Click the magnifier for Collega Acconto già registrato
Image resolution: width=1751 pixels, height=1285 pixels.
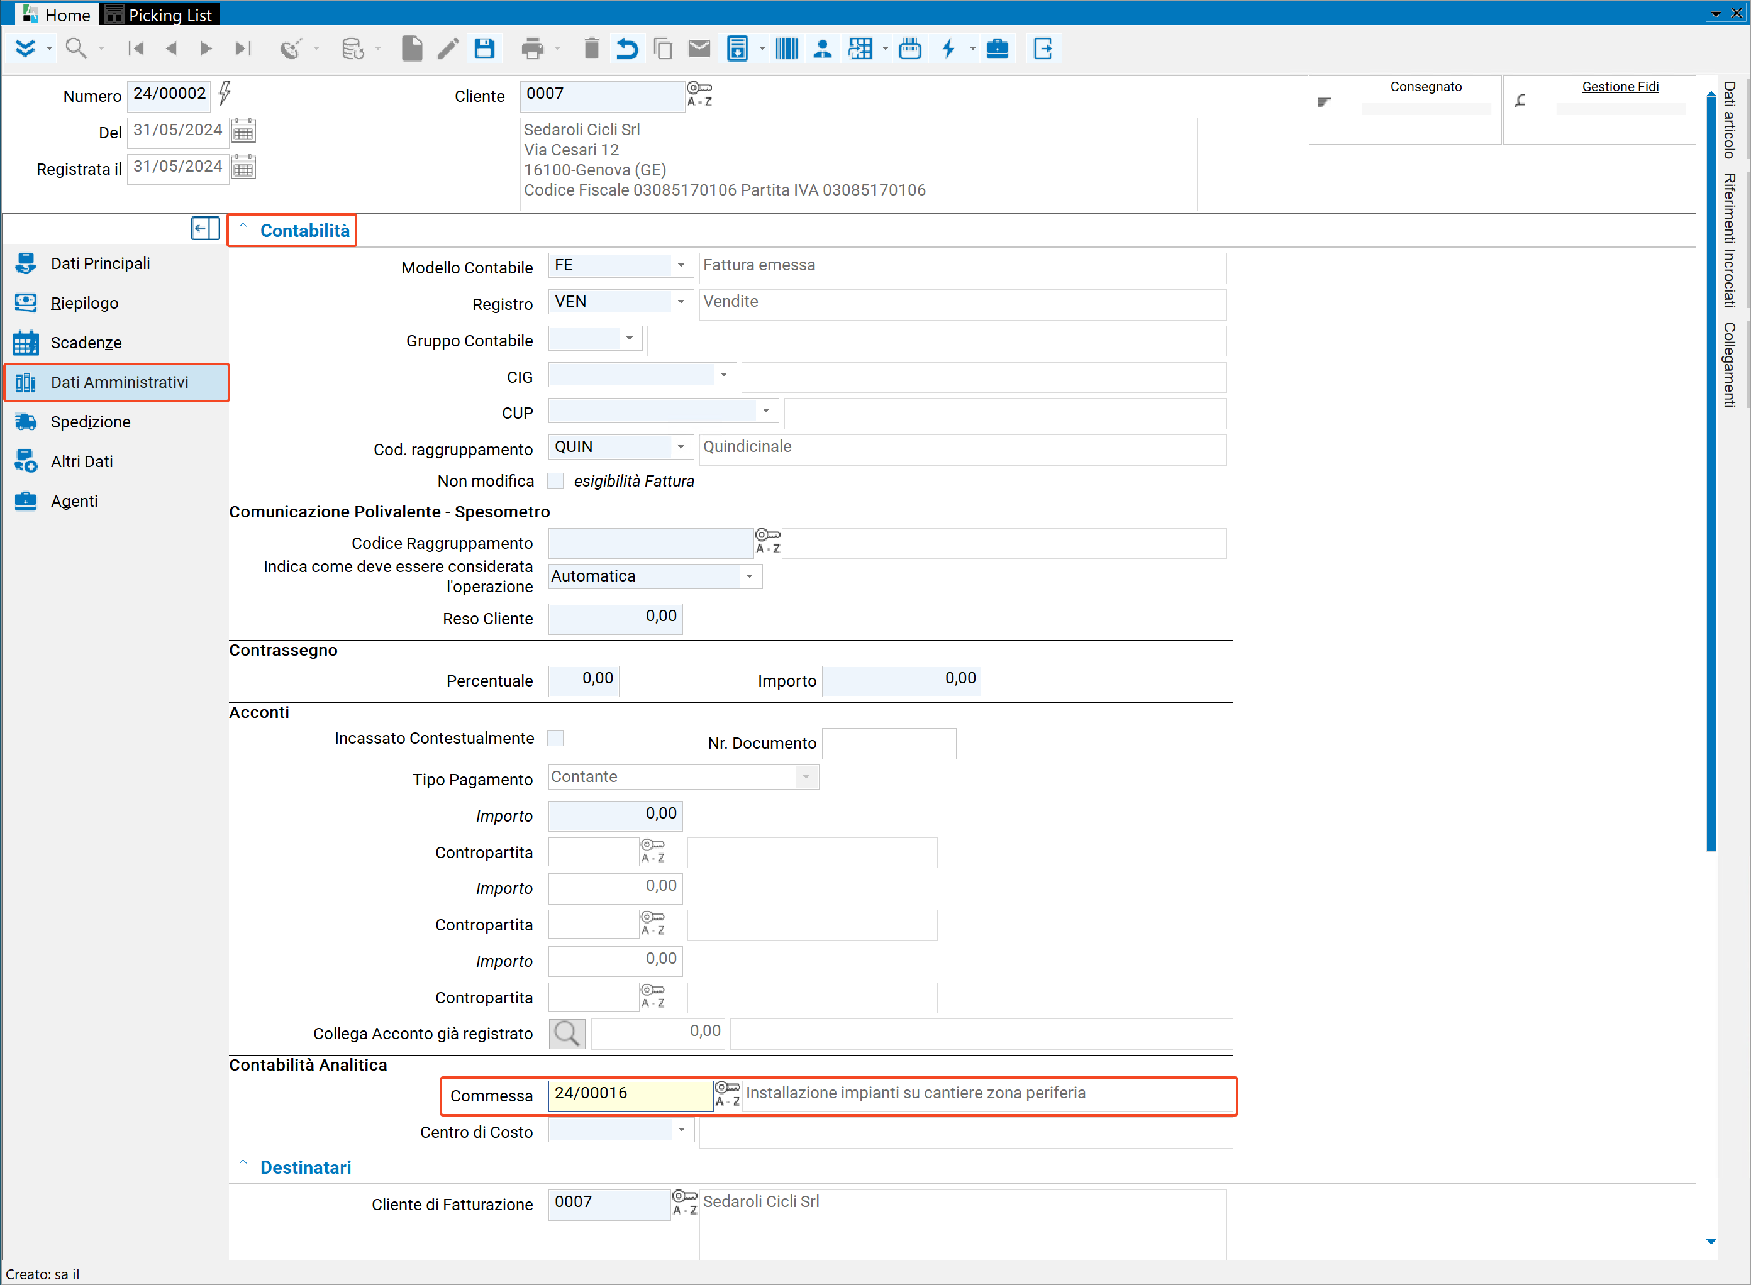(567, 1033)
